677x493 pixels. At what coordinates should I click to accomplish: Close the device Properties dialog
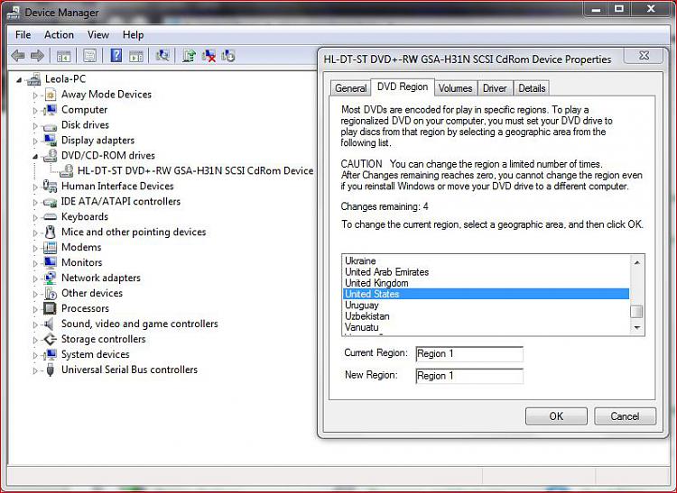tap(644, 56)
